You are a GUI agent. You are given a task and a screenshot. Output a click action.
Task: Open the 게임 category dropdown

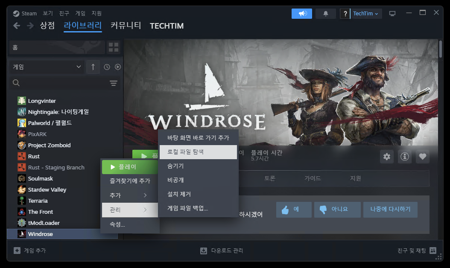[47, 67]
